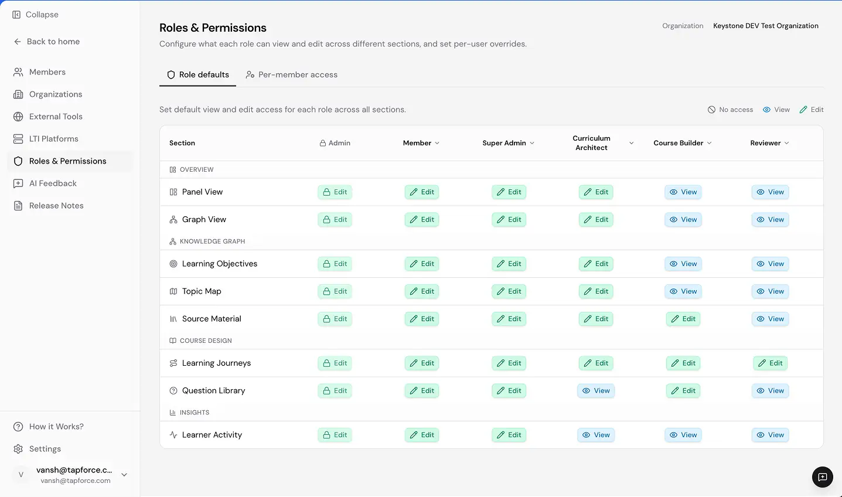
Task: Toggle Learning Journeys access for Reviewer
Action: tap(770, 363)
